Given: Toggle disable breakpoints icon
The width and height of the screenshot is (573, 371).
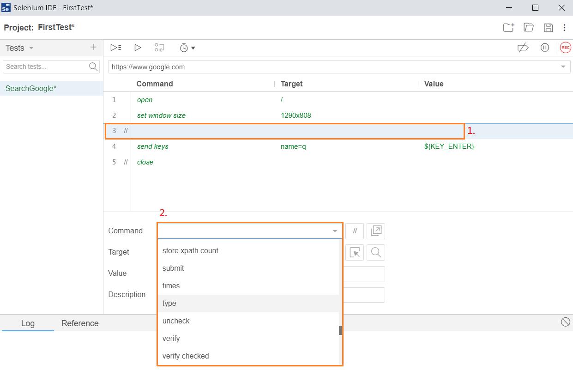Looking at the screenshot, I should (x=523, y=48).
